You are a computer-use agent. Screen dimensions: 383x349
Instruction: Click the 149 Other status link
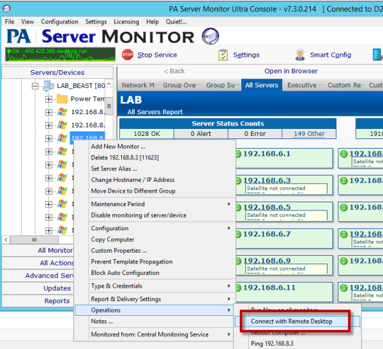[x=309, y=134]
